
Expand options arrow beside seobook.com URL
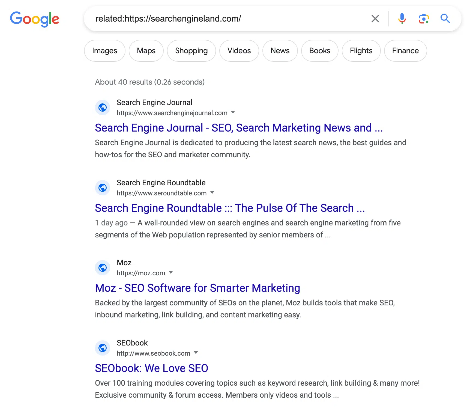coord(196,353)
